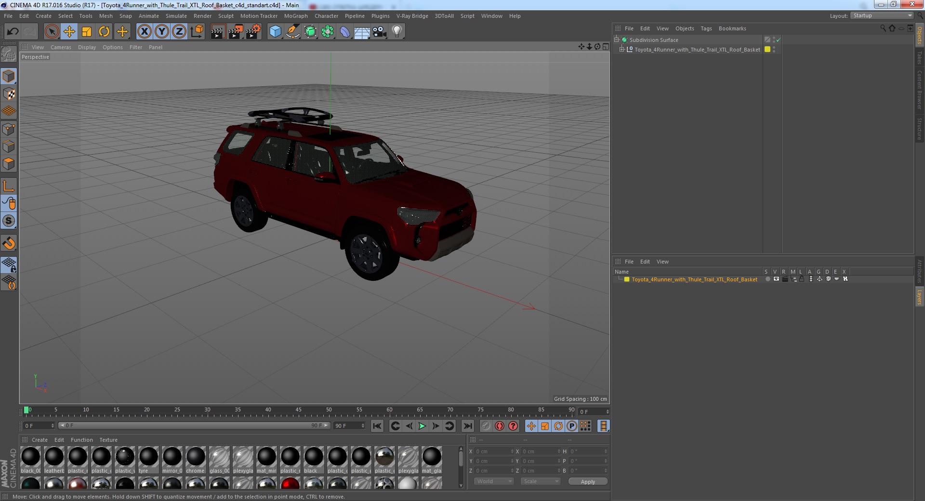Go to end of animation
Screen dimensions: 925x501
pyautogui.click(x=467, y=426)
